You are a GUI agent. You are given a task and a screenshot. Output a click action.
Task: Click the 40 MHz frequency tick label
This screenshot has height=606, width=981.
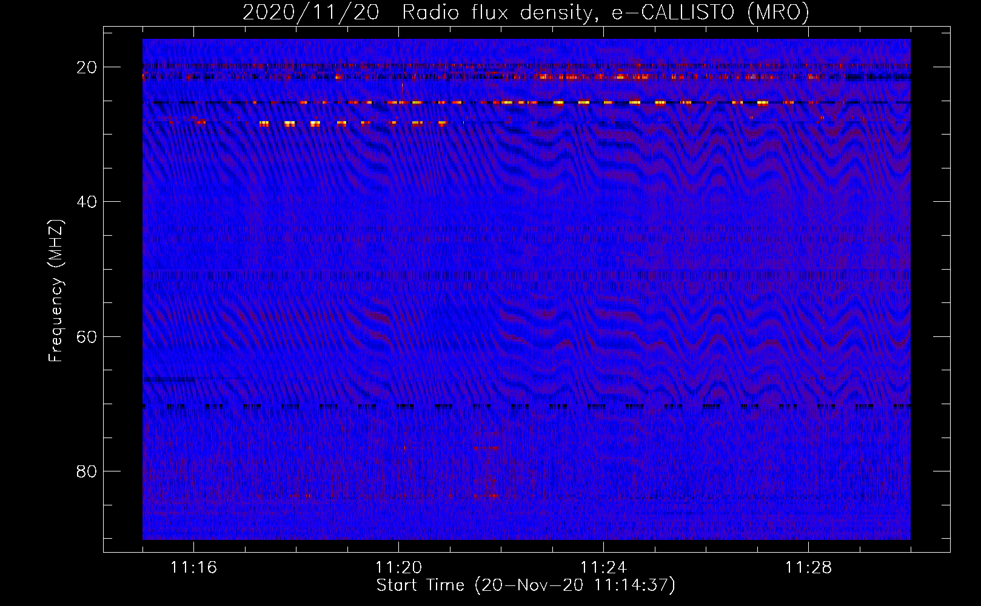[x=87, y=202]
